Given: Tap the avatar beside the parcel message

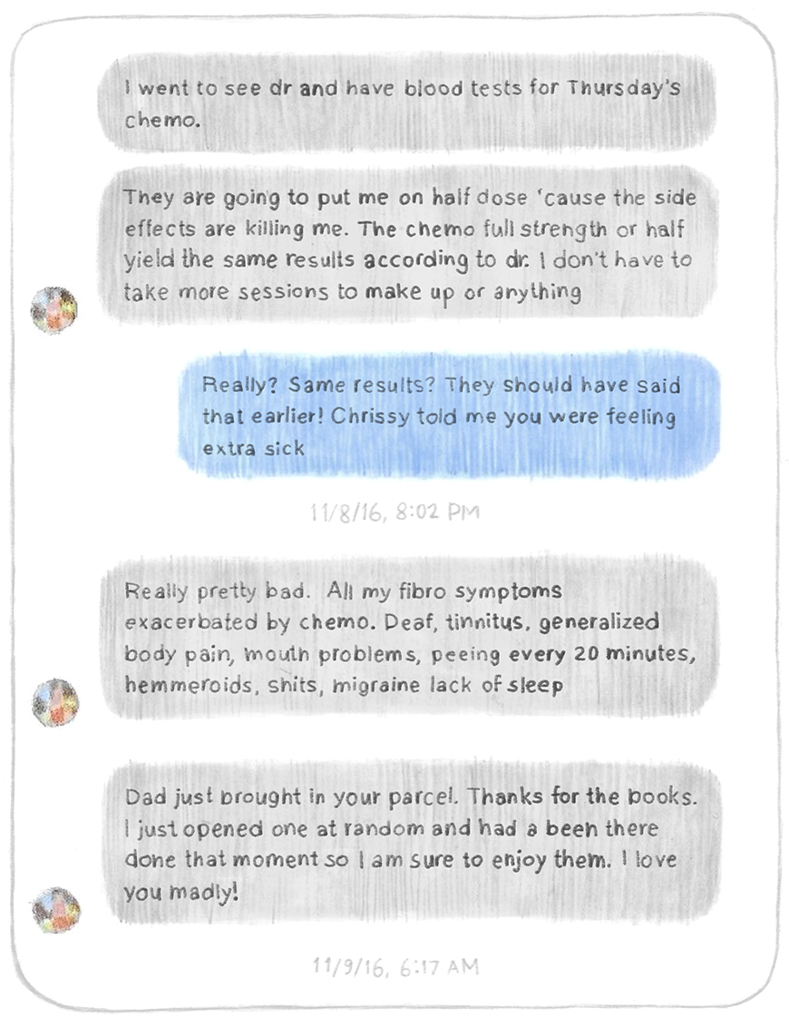Looking at the screenshot, I should point(56,910).
